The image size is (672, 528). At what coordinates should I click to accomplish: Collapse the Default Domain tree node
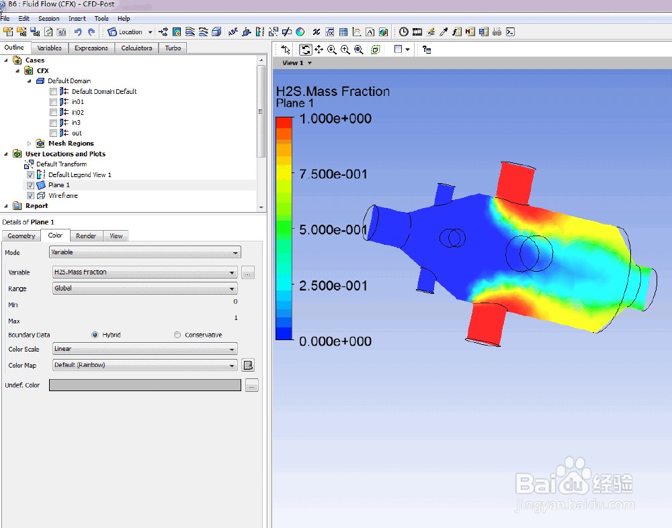pos(29,81)
